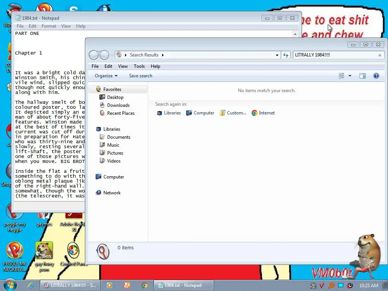This screenshot has height=291, width=388.
Task: Search again in Custom location
Action: click(x=233, y=113)
